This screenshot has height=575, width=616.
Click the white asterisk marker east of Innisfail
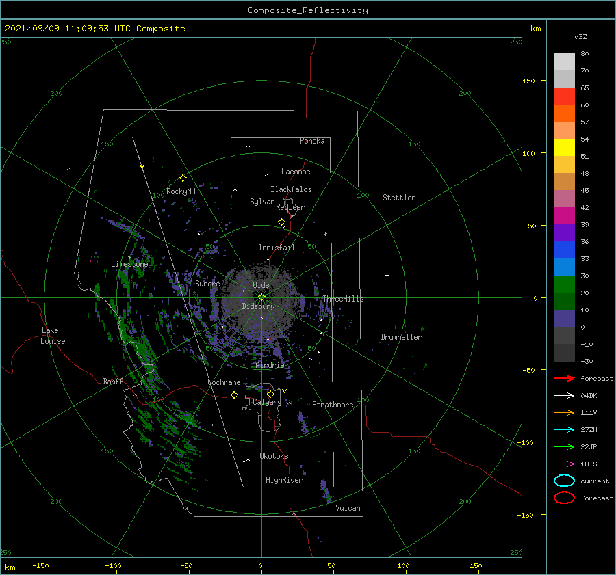coord(325,235)
